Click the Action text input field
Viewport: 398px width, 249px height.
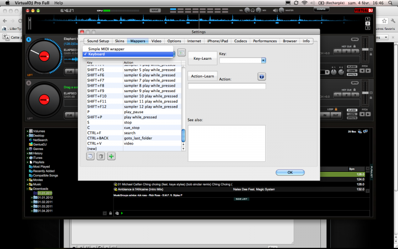(x=227, y=86)
